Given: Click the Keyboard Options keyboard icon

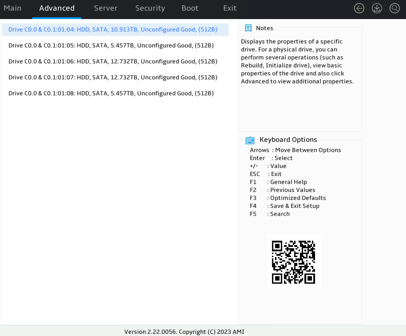Looking at the screenshot, I should 250,140.
